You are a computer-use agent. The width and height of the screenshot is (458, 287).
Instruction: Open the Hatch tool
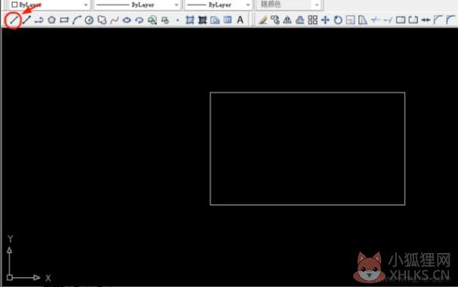click(x=190, y=20)
